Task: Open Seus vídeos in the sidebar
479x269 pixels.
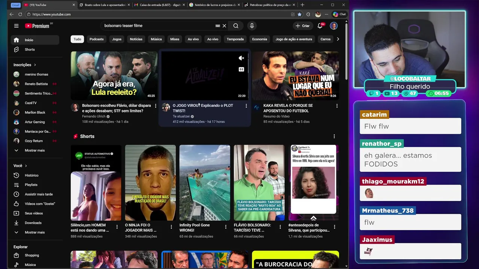Action: [x=34, y=213]
